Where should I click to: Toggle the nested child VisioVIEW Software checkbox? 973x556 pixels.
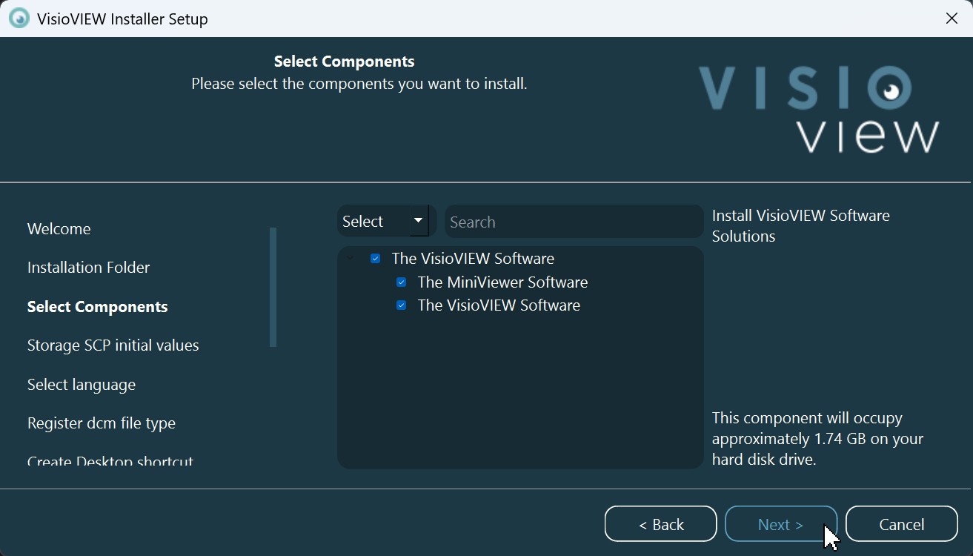pos(402,305)
